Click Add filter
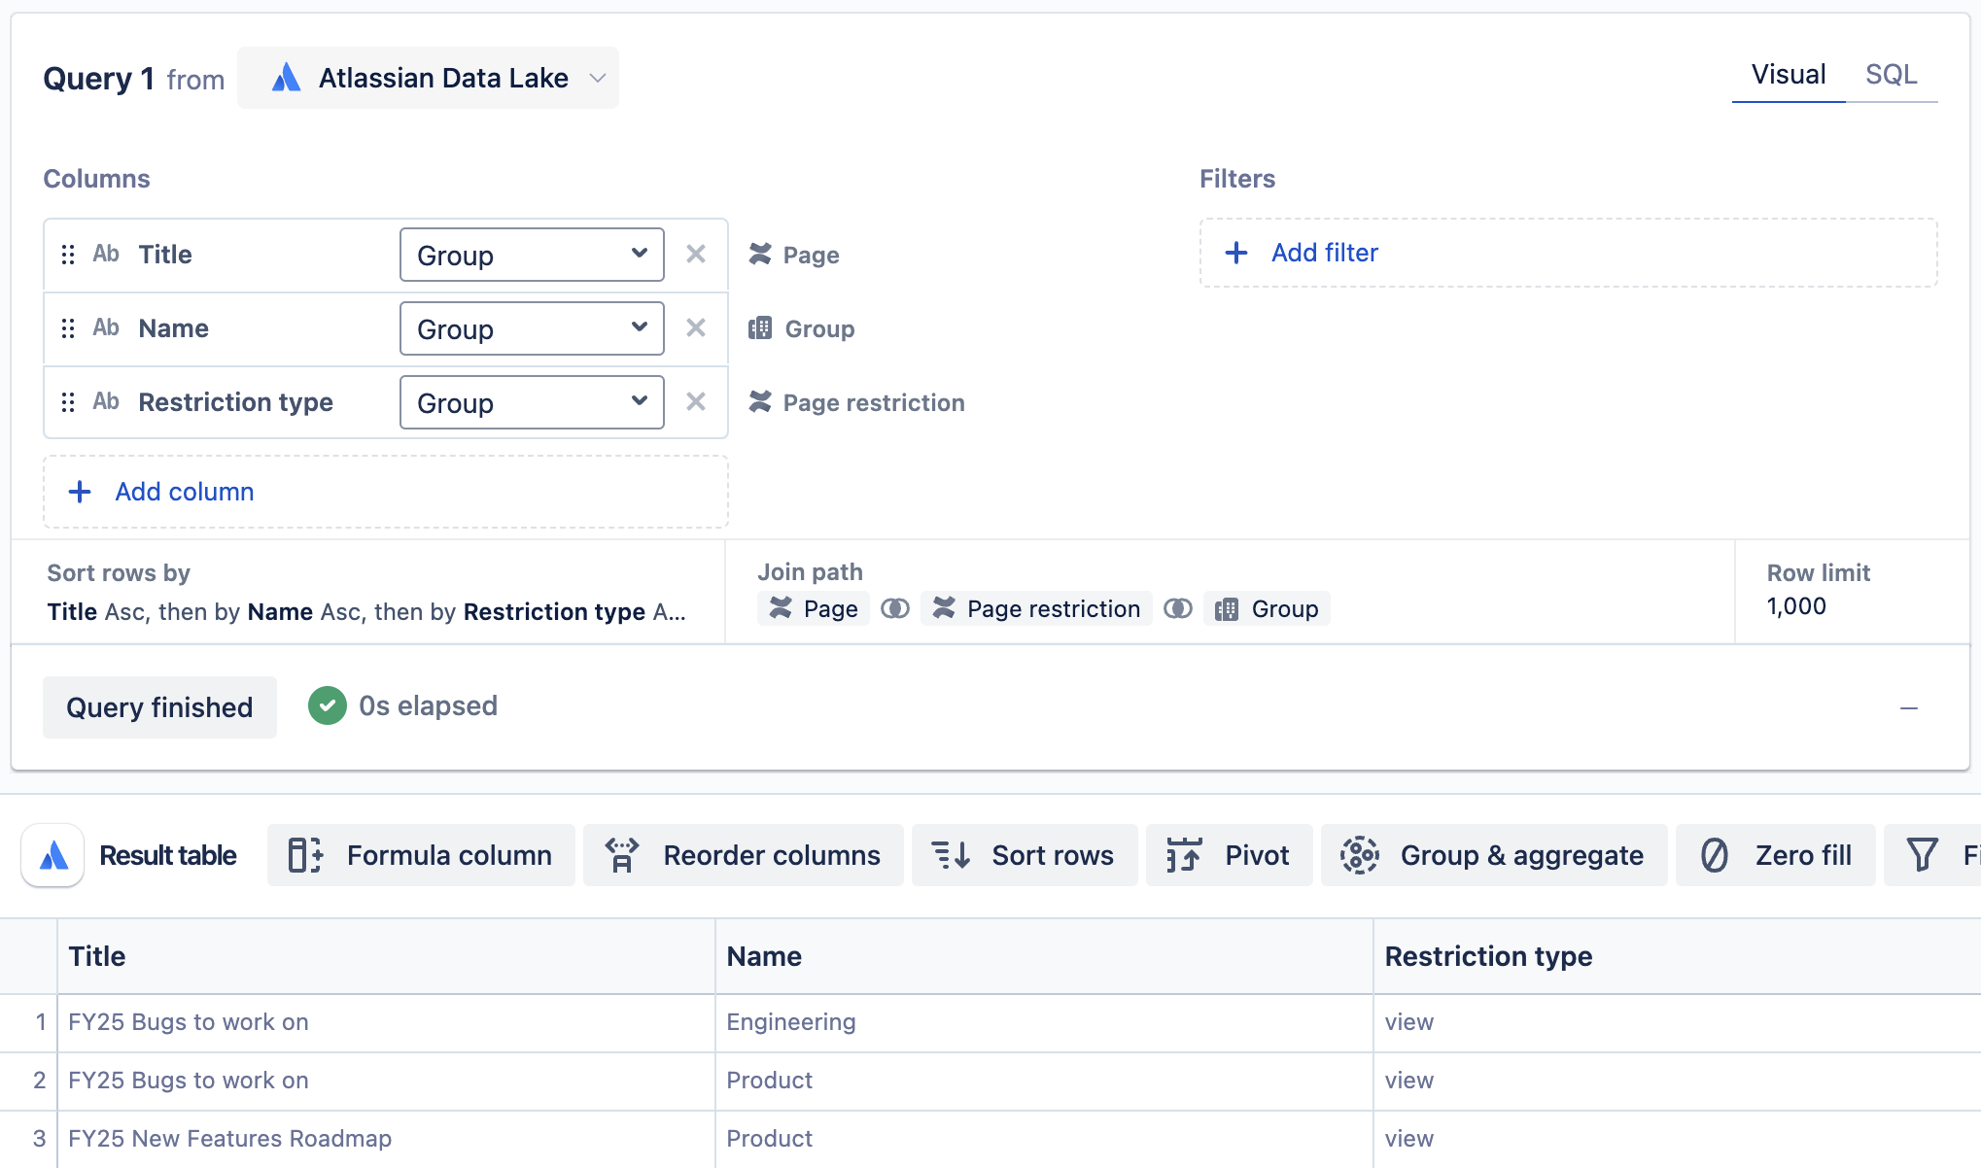The height and width of the screenshot is (1168, 1981). coord(1324,253)
